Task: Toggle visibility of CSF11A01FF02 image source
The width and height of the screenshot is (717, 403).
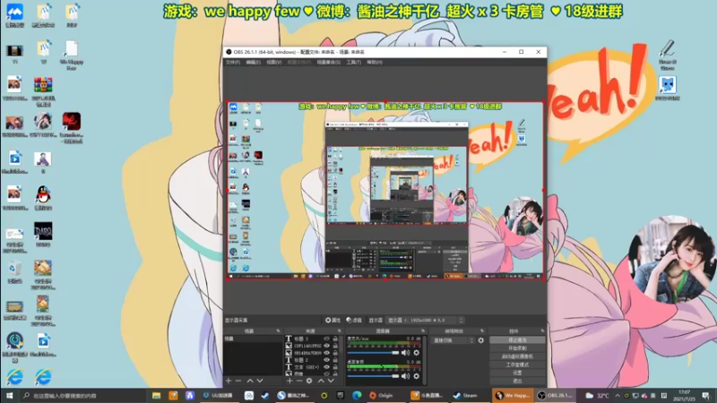Action: coord(326,346)
